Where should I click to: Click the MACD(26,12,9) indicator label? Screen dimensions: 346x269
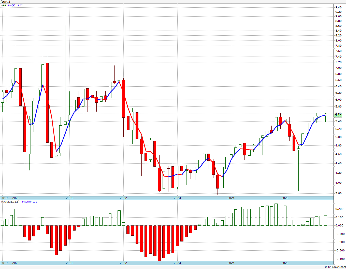pyautogui.click(x=10, y=202)
